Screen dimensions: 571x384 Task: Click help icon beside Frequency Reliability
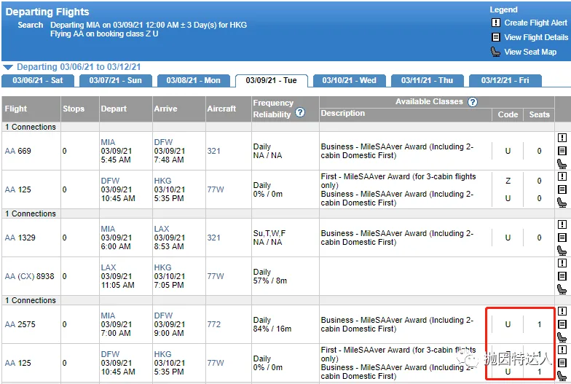300,112
